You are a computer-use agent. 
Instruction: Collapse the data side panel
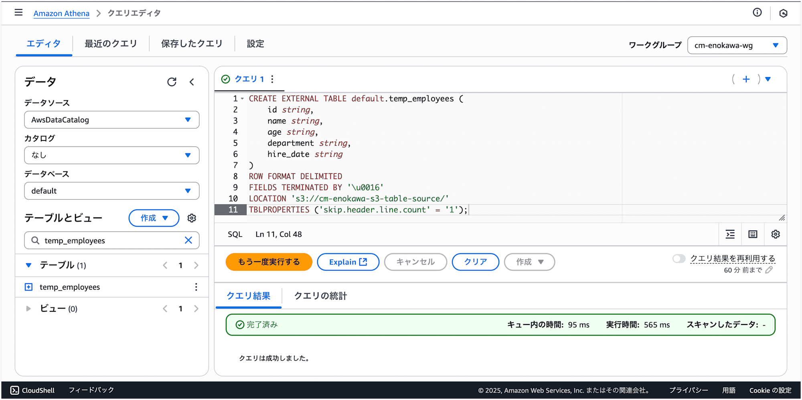(192, 82)
